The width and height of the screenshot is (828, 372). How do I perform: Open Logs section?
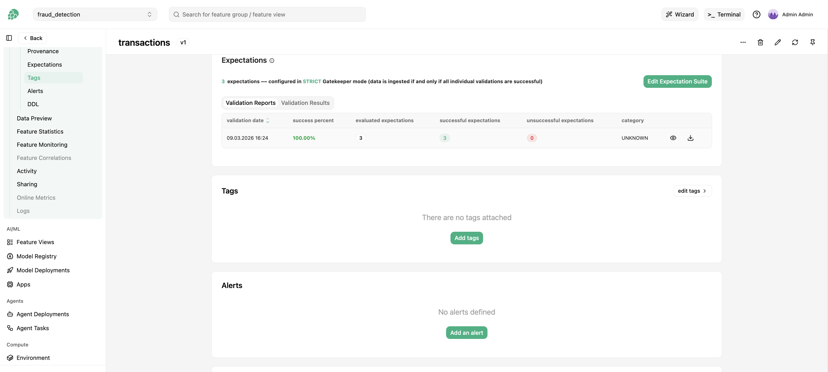click(23, 211)
